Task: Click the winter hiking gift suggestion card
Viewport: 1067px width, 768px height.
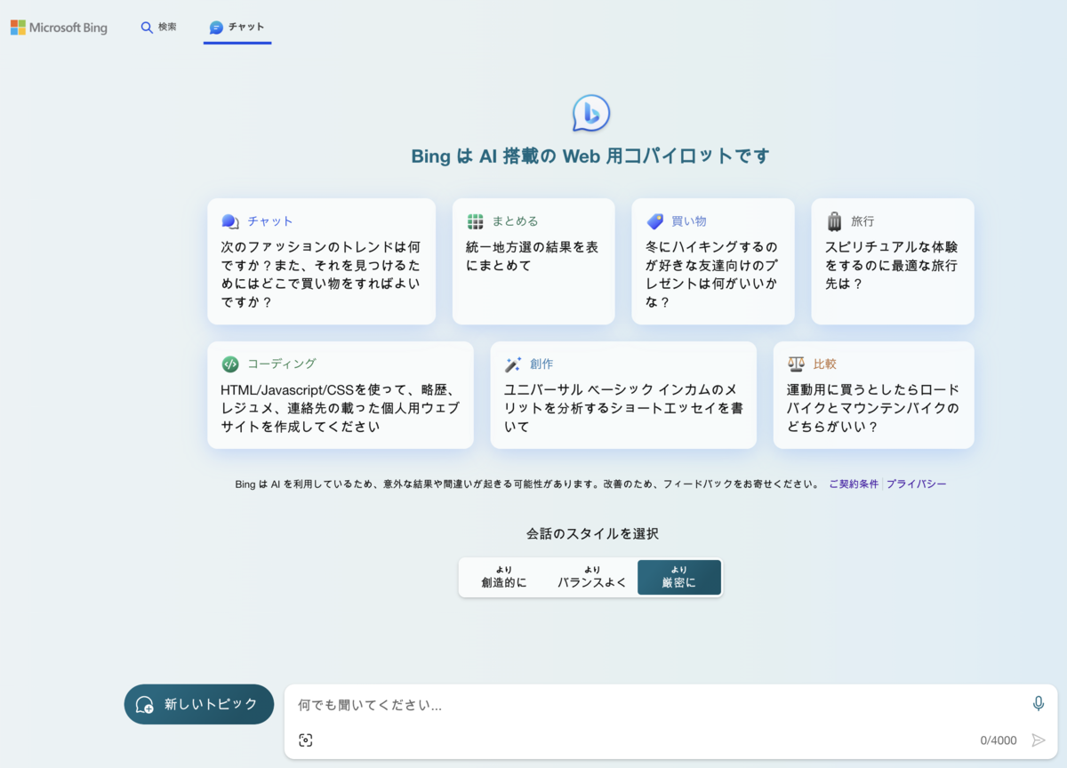Action: pos(713,261)
